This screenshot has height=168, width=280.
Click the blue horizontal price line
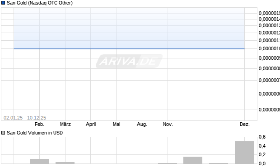click(x=129, y=48)
